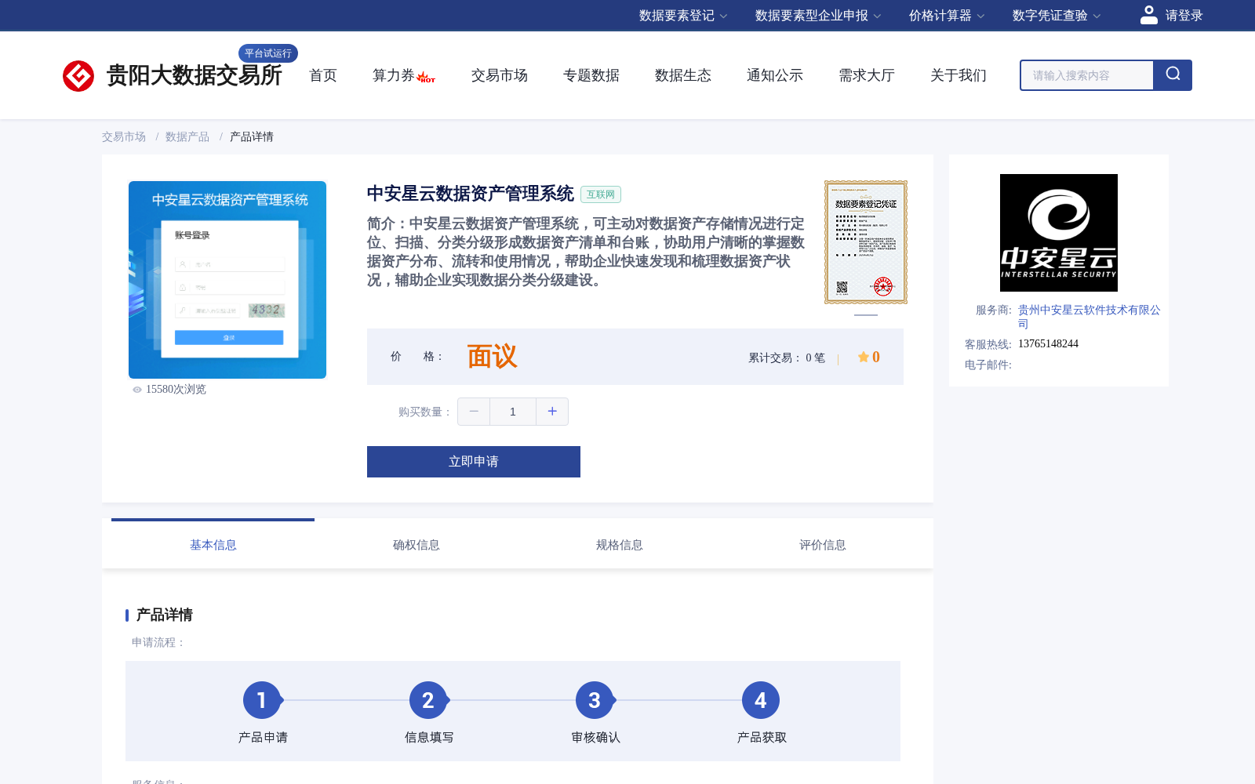Open the 数字凭证查验 dropdown menu
Image resolution: width=1255 pixels, height=784 pixels.
click(x=1057, y=16)
